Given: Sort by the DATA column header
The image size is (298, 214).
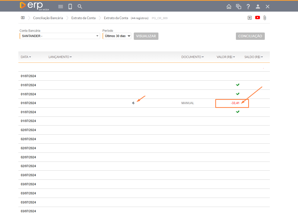Looking at the screenshot, I should 26,57.
